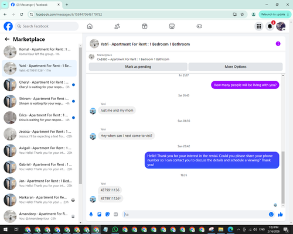
Task: Click Yatri avatar beside last message
Action: point(93,199)
